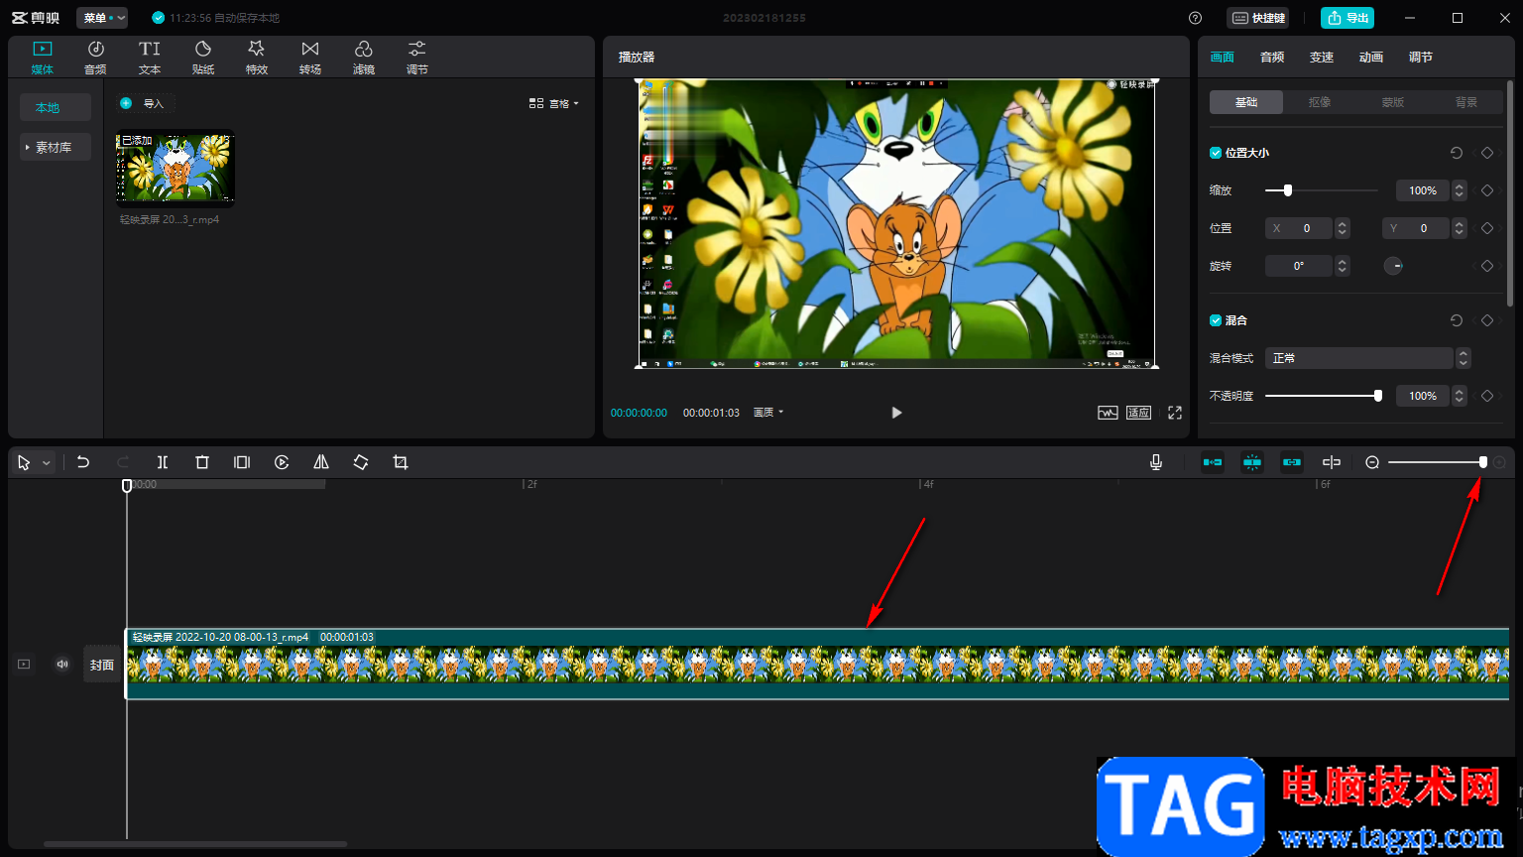Open the 文本 (Text) tool tab
Screen dimensions: 1523x857
[x=150, y=58]
